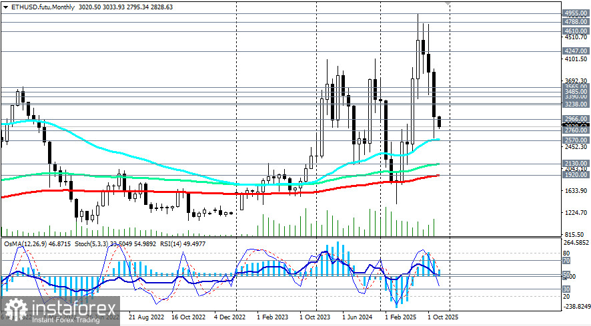This screenshot has height=326, width=591.
Task: Click the 20 level on indicator scale
Action: (x=566, y=296)
